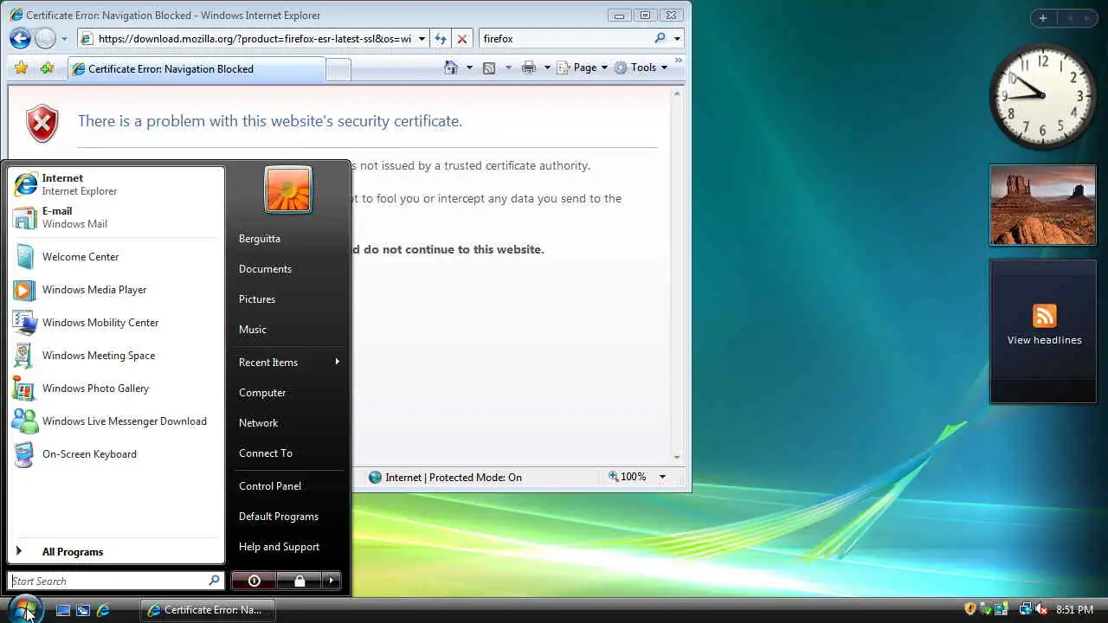Viewport: 1108px width, 623px height.
Task: Click the page scrollbar down arrow
Action: click(x=677, y=458)
